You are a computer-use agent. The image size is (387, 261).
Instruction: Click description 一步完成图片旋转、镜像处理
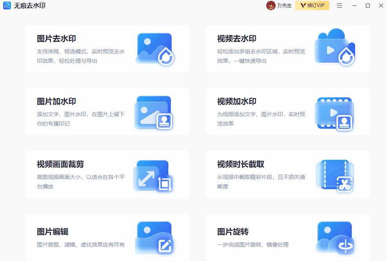253,245
